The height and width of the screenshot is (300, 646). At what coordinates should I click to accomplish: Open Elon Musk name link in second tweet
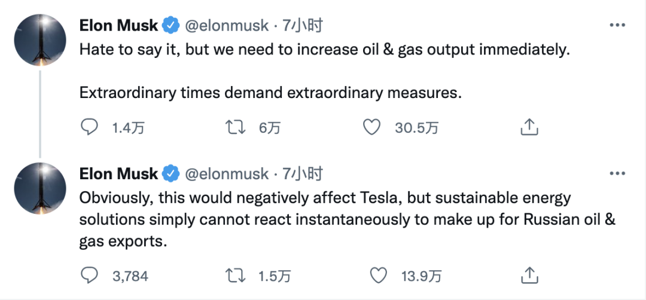pos(118,174)
